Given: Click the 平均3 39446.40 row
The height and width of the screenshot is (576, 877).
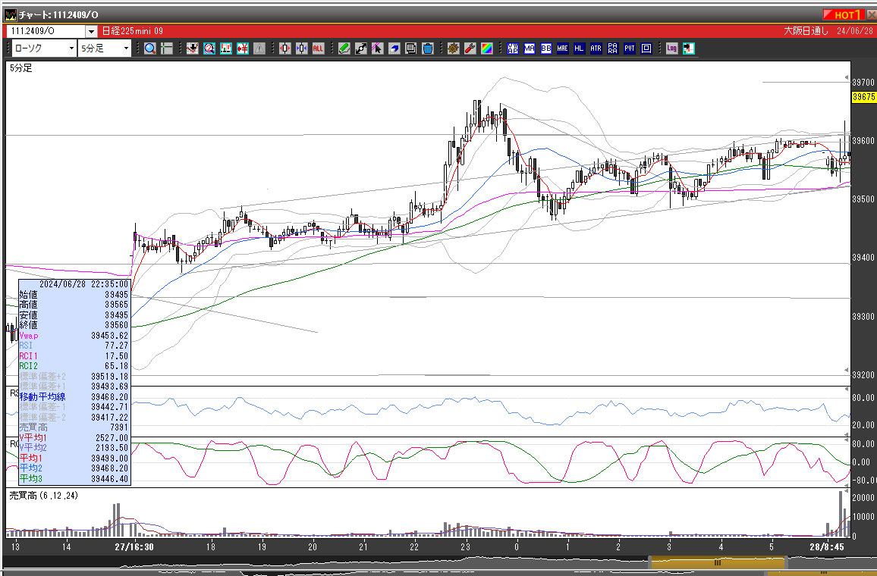Looking at the screenshot, I should 74,478.
